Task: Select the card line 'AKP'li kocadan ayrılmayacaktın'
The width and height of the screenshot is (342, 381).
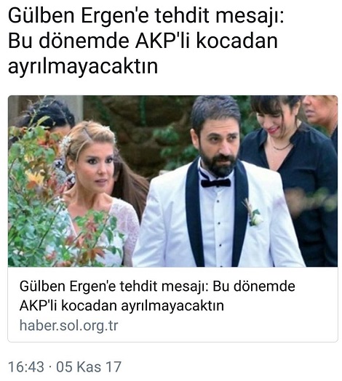Action: (x=122, y=305)
